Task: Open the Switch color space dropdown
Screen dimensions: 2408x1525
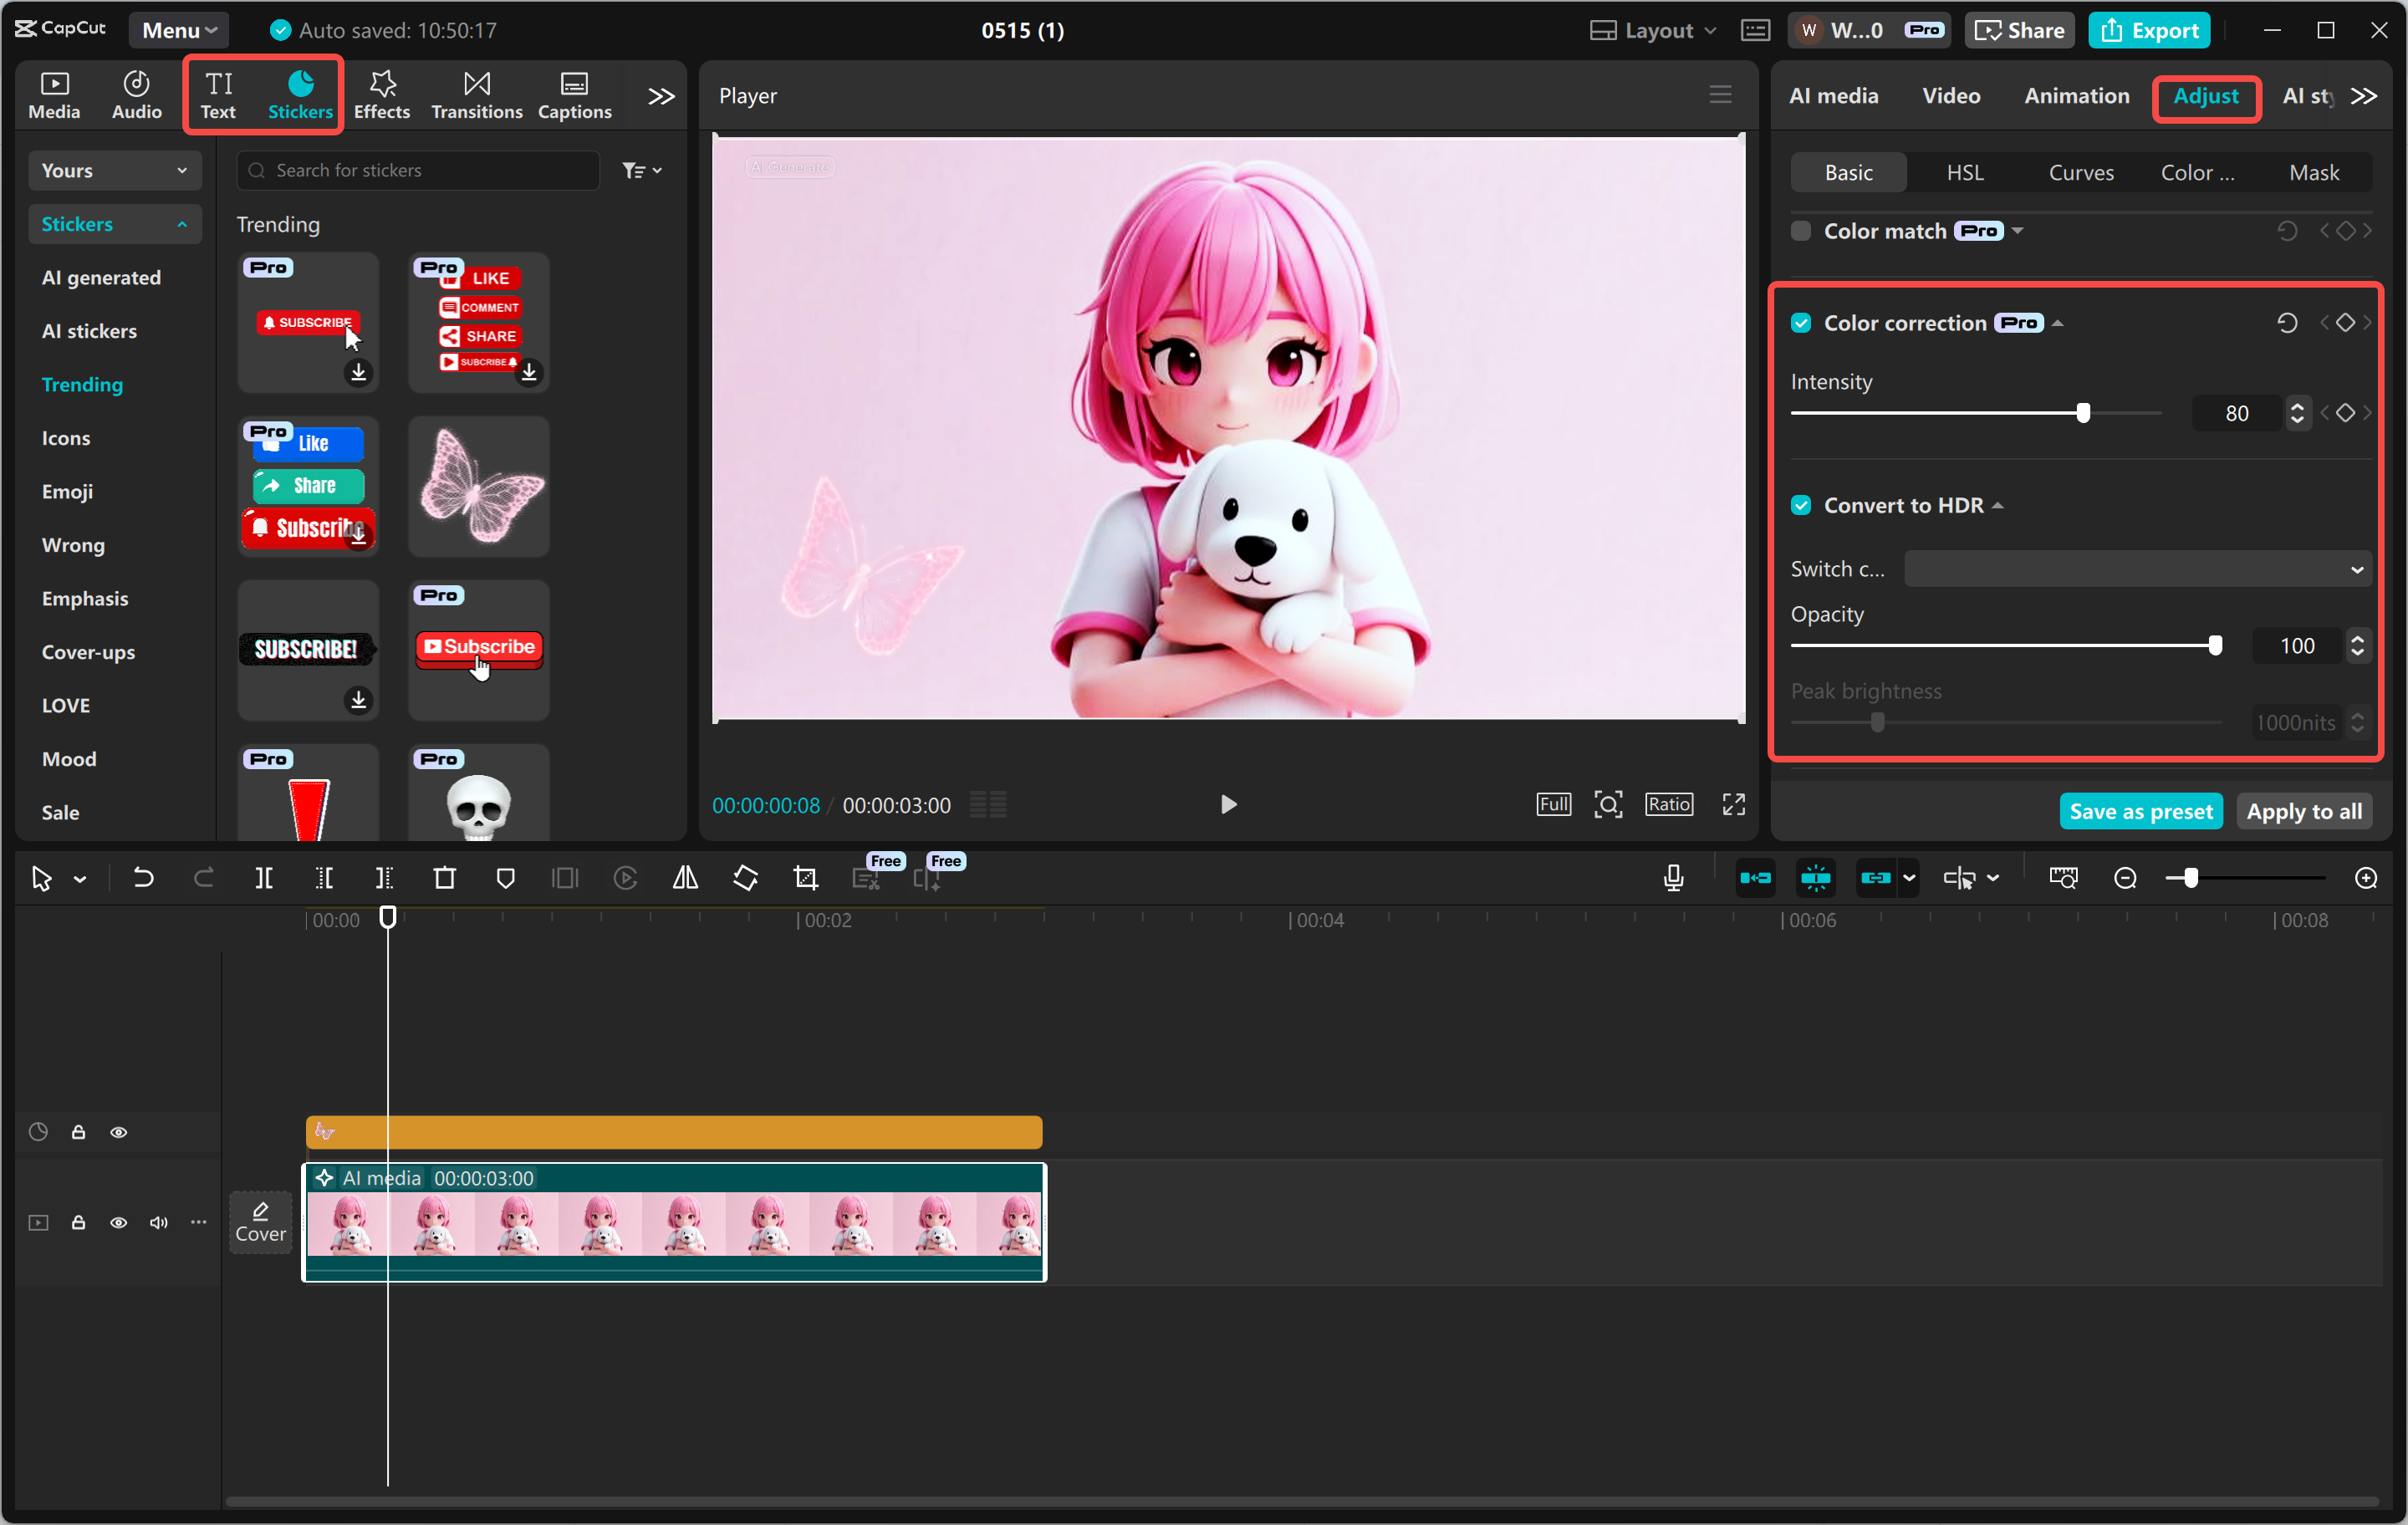Action: [x=2137, y=569]
